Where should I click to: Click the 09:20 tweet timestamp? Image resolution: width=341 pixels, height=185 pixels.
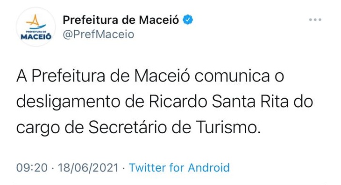[x=32, y=168]
